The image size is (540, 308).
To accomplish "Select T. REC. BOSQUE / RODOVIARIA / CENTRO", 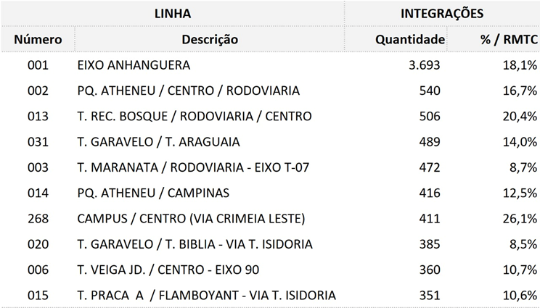I will coord(195,116).
